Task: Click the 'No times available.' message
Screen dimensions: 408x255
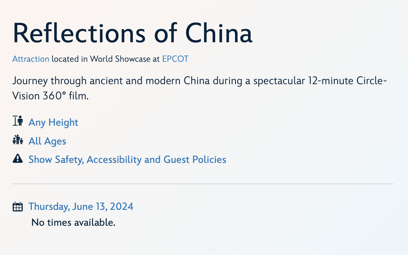Action: tap(73, 222)
